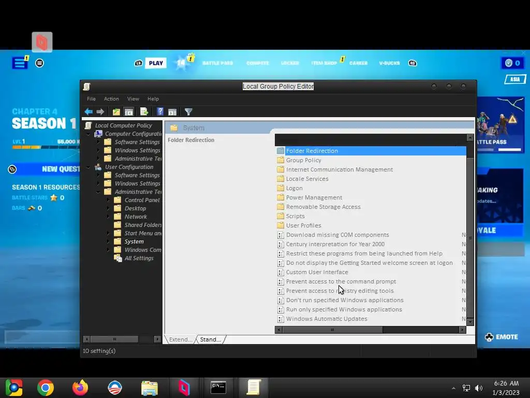The width and height of the screenshot is (530, 398).
Task: Click the ASIA region badge
Action: (x=515, y=79)
